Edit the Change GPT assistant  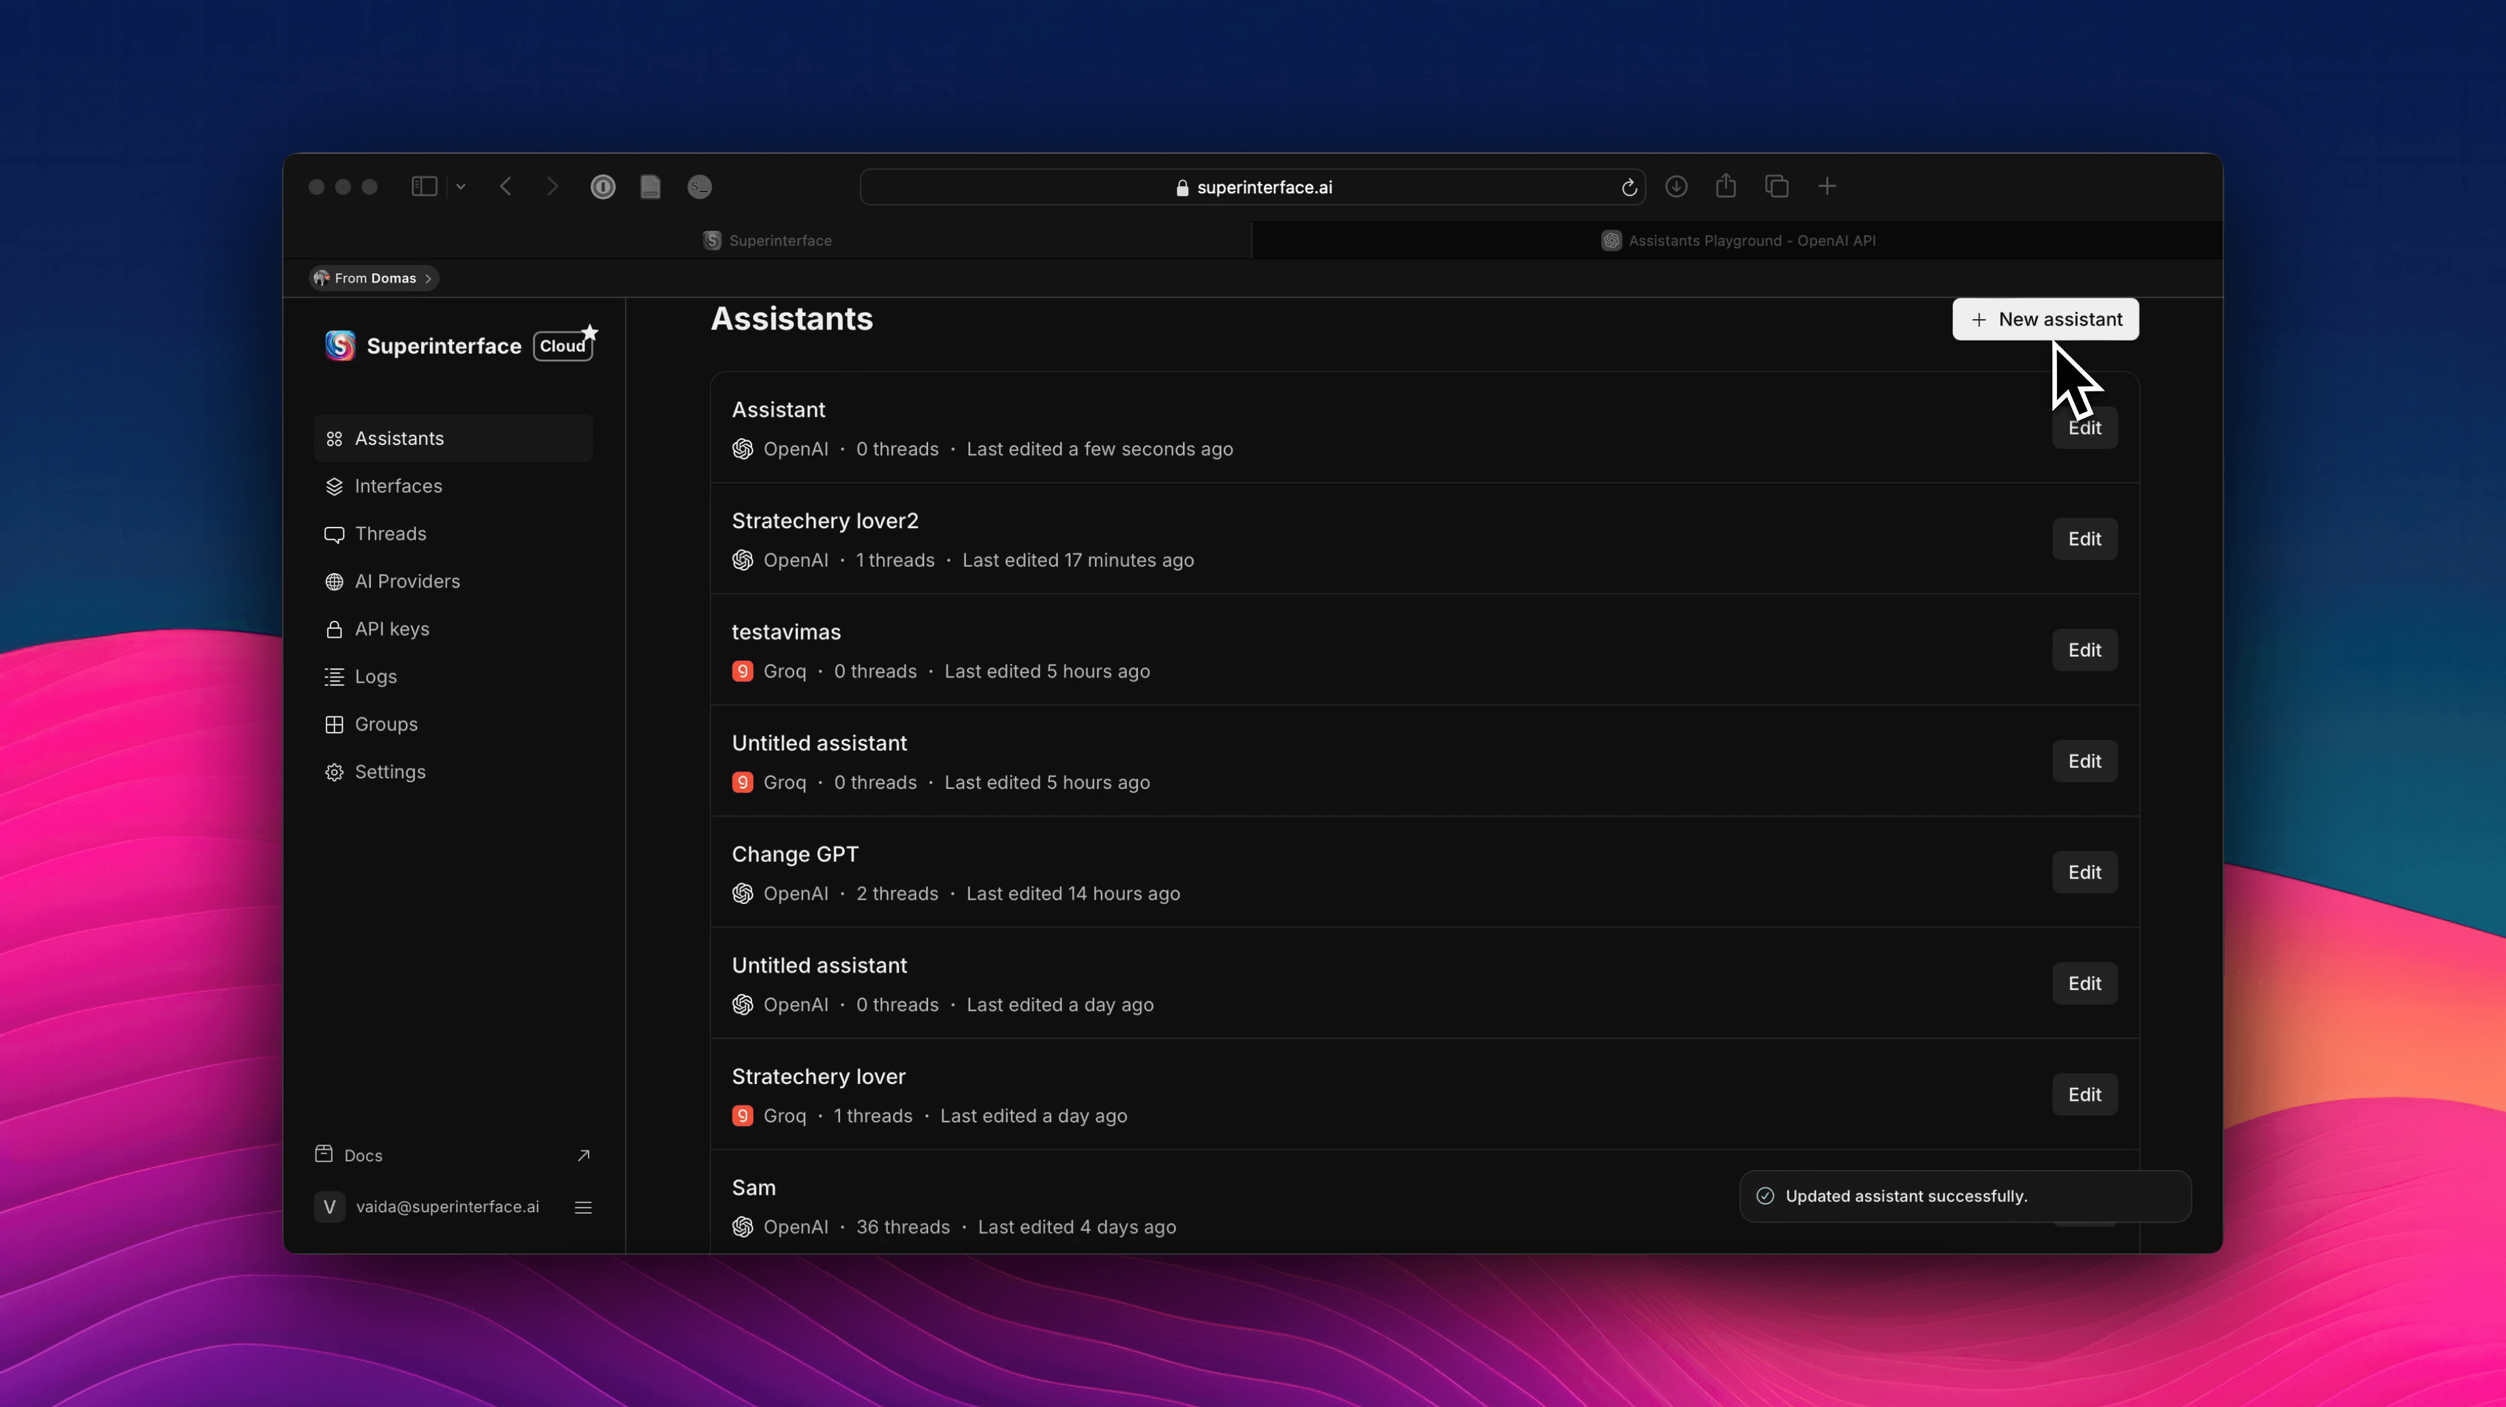pyautogui.click(x=2084, y=872)
